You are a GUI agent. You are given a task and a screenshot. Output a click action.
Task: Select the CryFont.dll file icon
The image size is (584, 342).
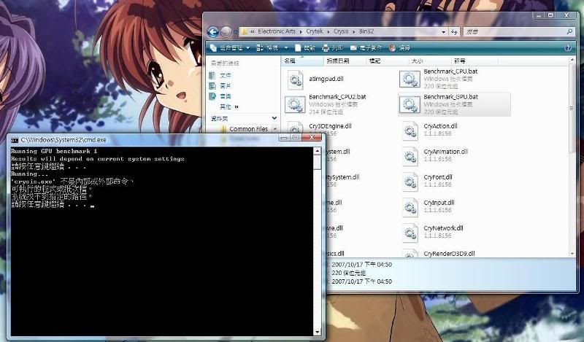pyautogui.click(x=410, y=182)
